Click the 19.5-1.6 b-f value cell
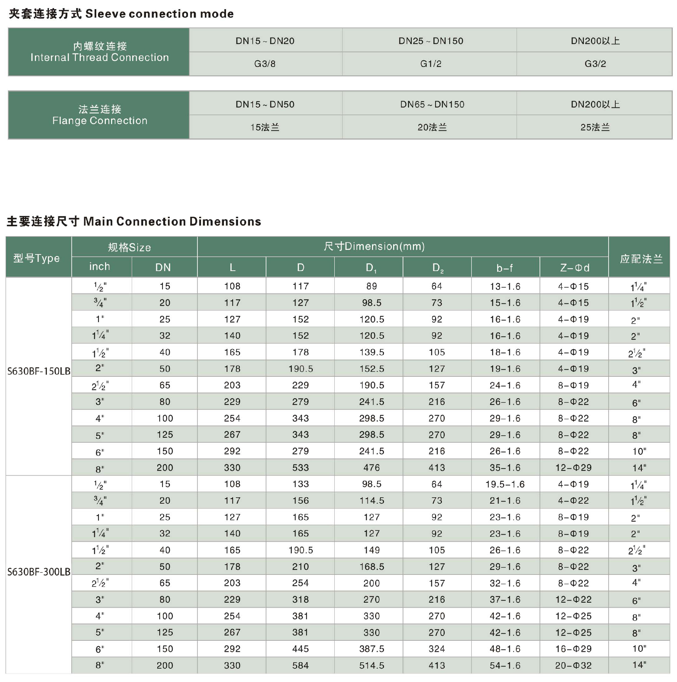The image size is (677, 682). pyautogui.click(x=505, y=484)
